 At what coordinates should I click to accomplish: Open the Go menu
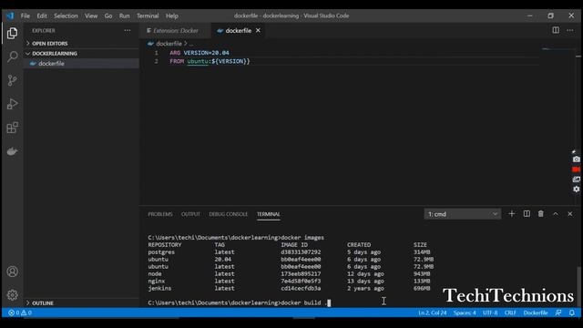pyautogui.click(x=108, y=15)
